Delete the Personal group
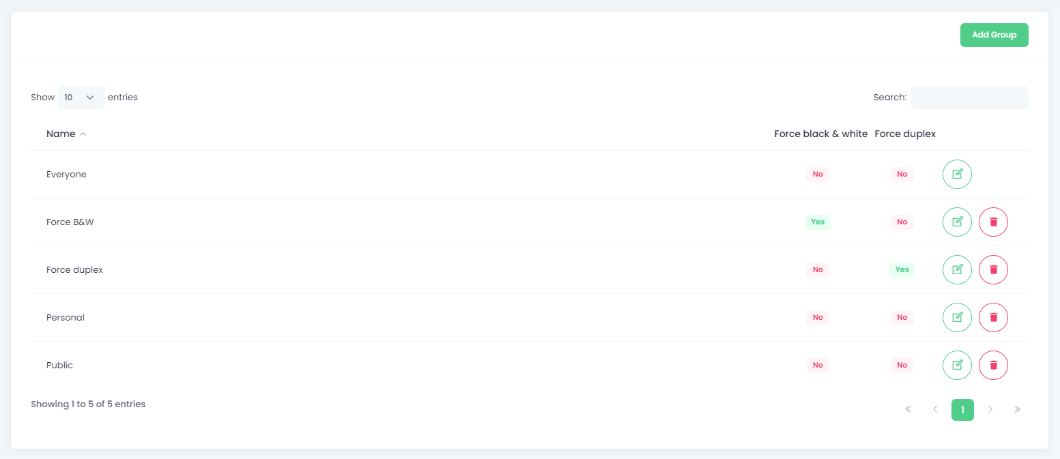 pos(993,317)
